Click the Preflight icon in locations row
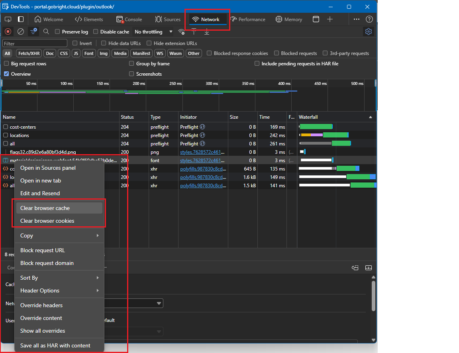 point(202,135)
